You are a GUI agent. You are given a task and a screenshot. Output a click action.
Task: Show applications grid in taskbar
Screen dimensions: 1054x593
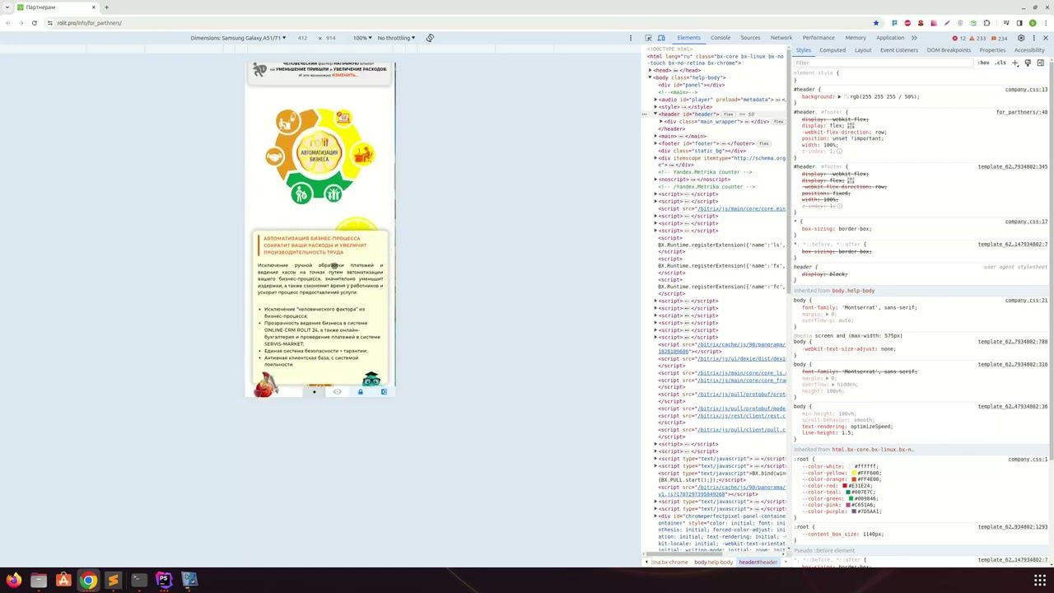click(1040, 580)
